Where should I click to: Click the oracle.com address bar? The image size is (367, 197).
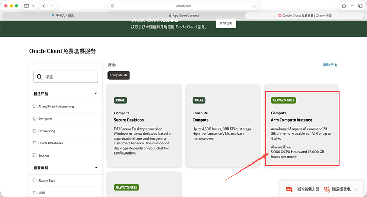(183, 6)
